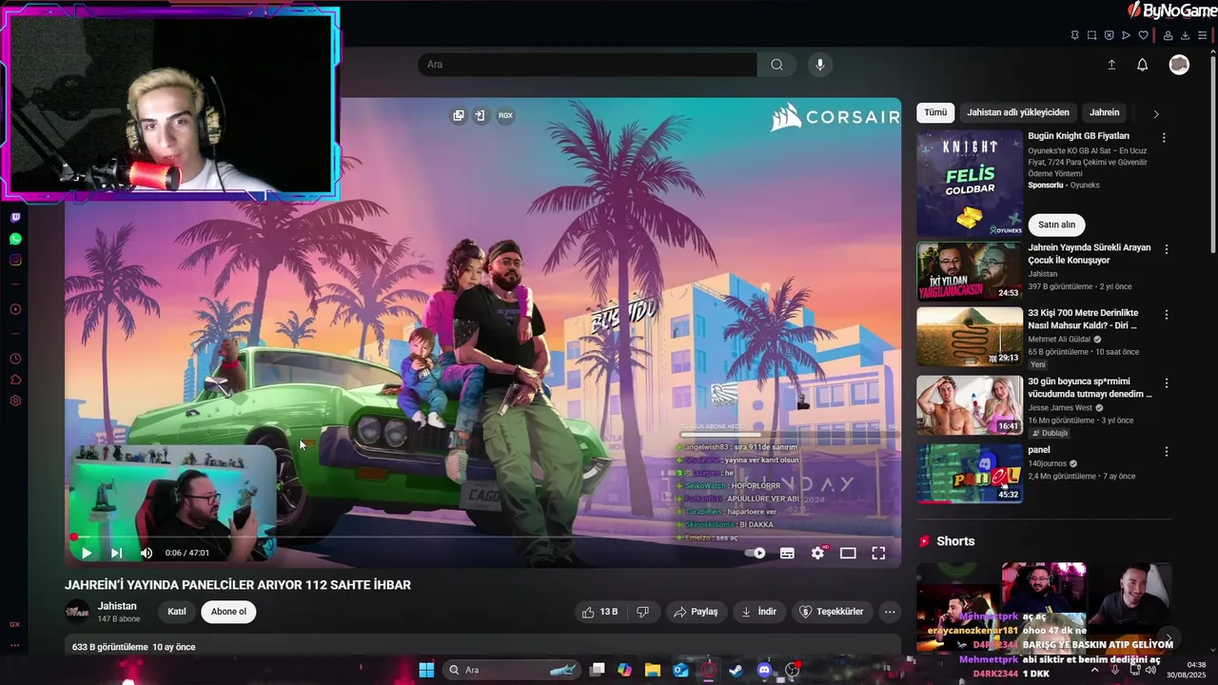The image size is (1218, 685).
Task: Download the video with İndir
Action: click(x=759, y=612)
